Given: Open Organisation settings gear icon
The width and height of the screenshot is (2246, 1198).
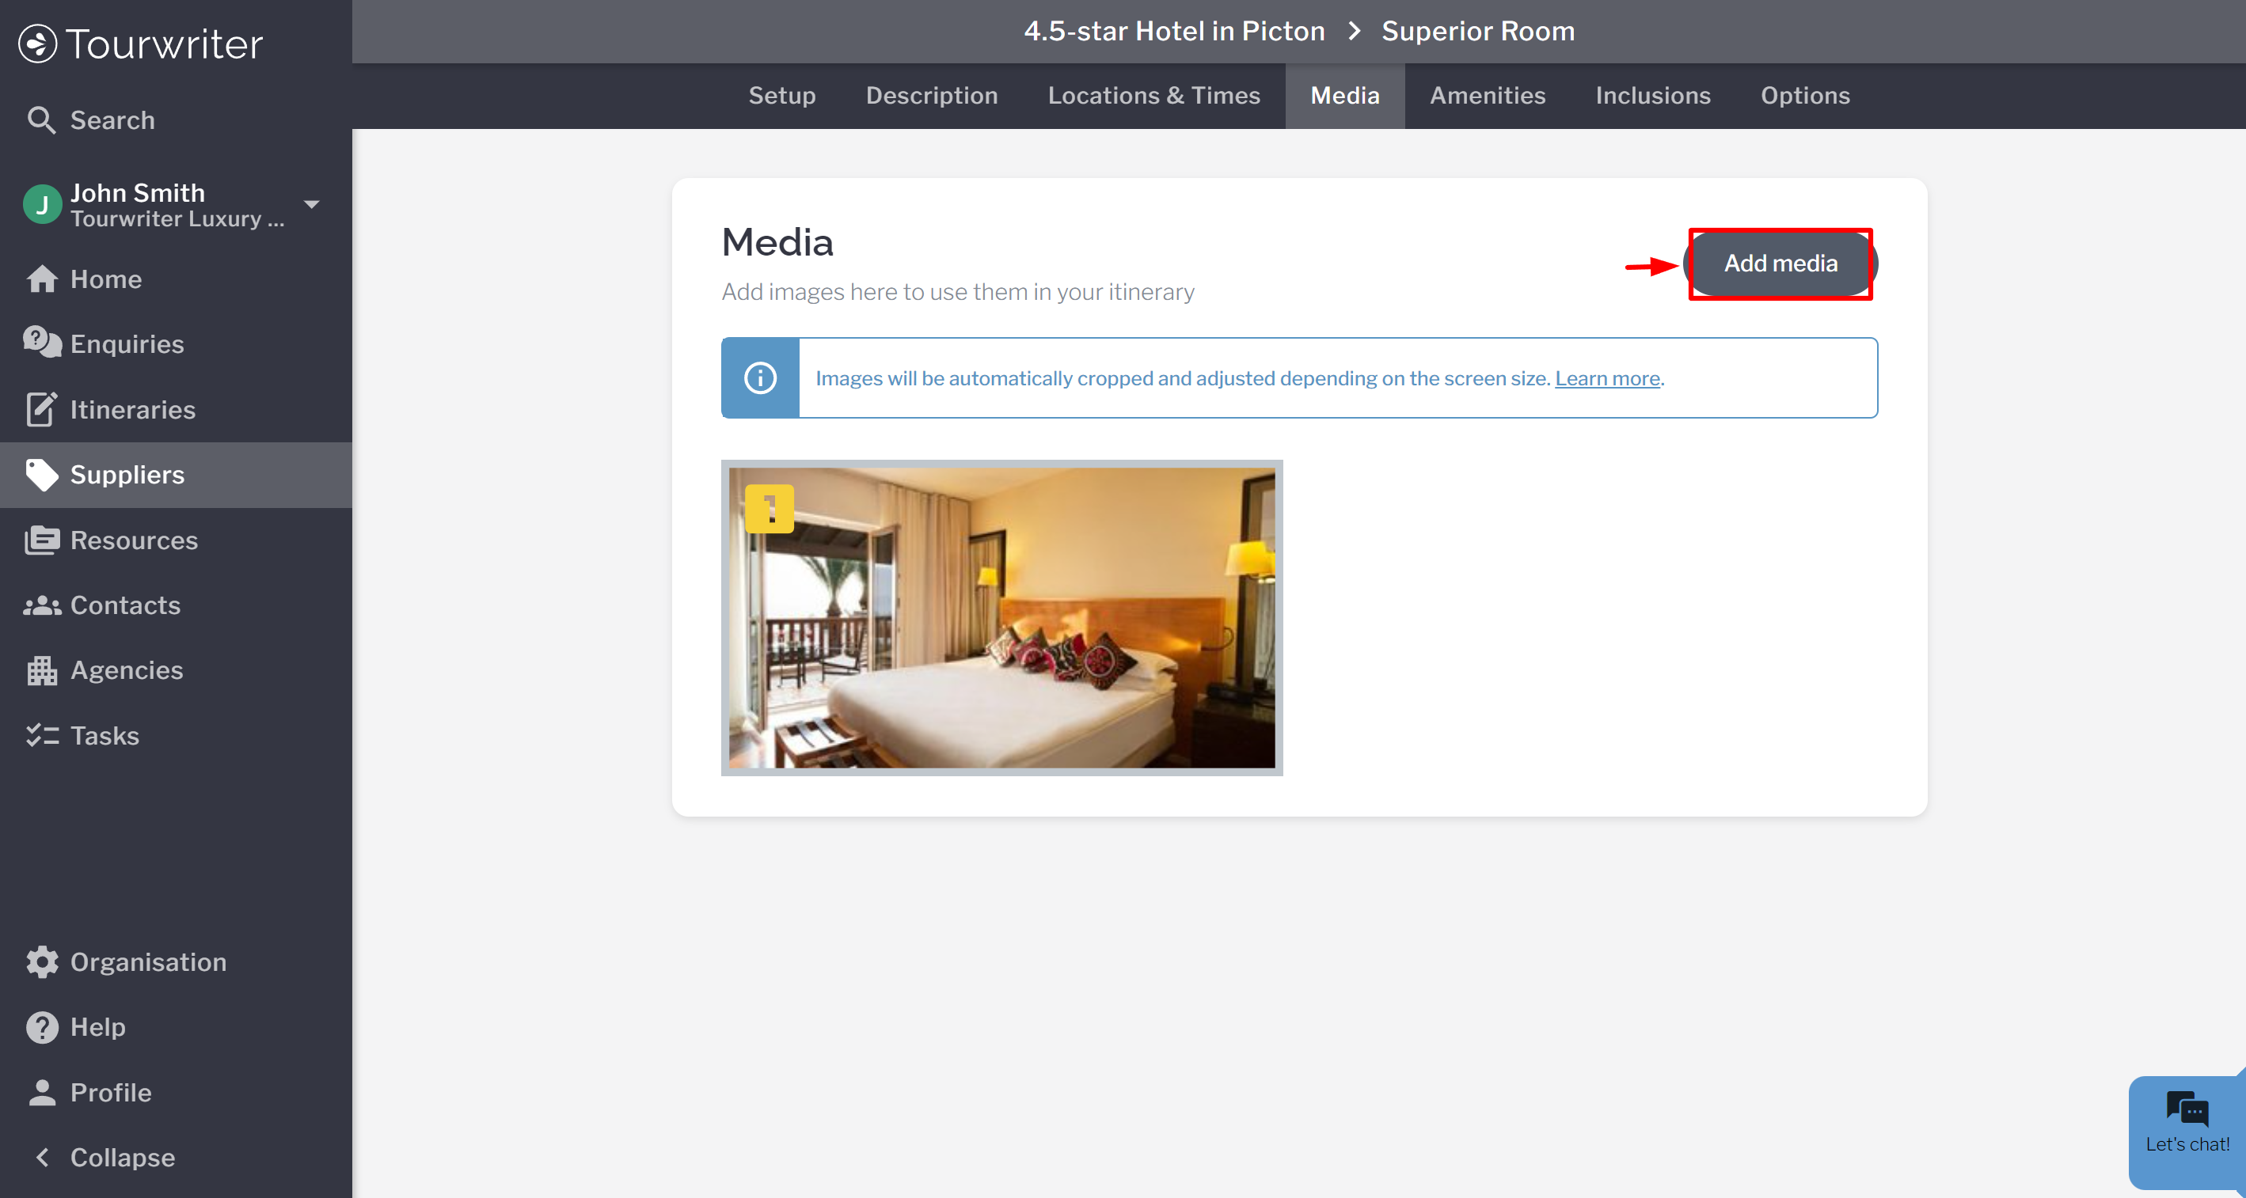Looking at the screenshot, I should pyautogui.click(x=41, y=962).
